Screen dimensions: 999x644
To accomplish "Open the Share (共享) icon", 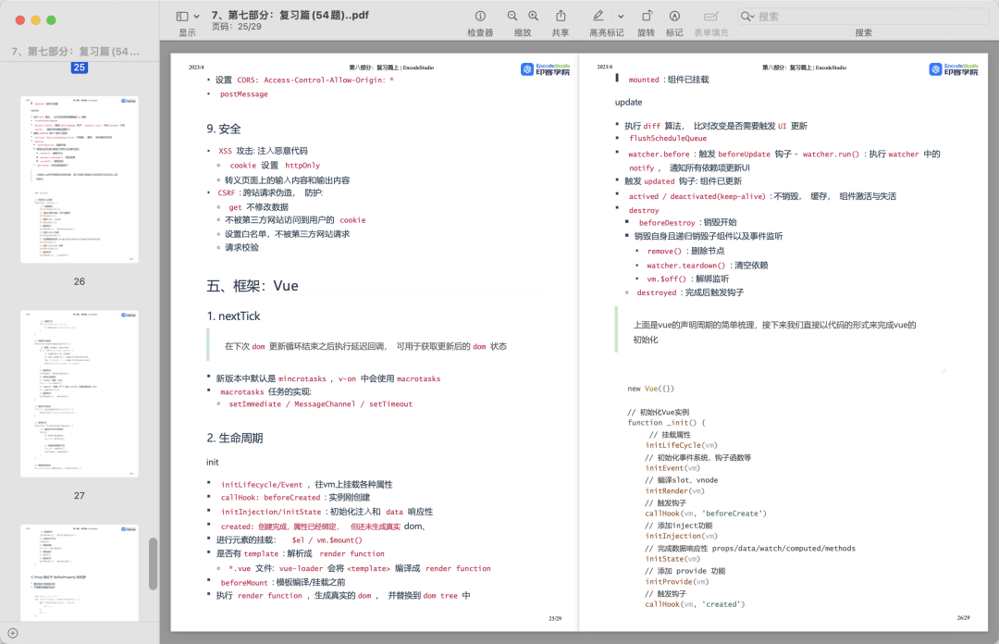I will pos(561,16).
